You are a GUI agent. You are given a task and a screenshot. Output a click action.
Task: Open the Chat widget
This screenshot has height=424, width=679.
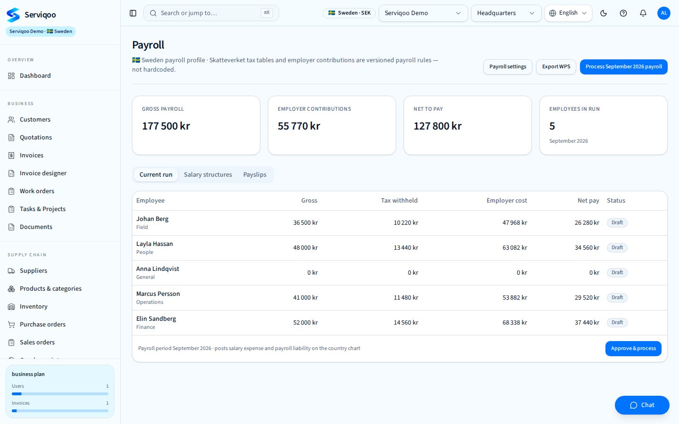click(x=642, y=405)
